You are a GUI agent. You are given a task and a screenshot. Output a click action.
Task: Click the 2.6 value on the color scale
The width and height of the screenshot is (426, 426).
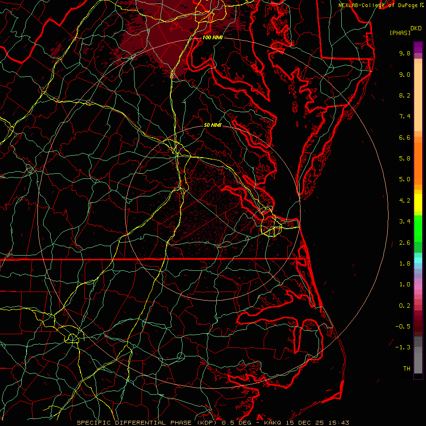pos(405,243)
